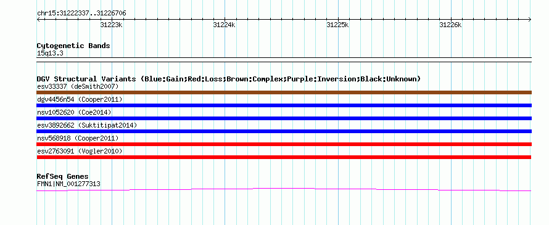This screenshot has width=549, height=225.
Task: Click the blue esv3892662 gain variant bar
Action: click(284, 131)
